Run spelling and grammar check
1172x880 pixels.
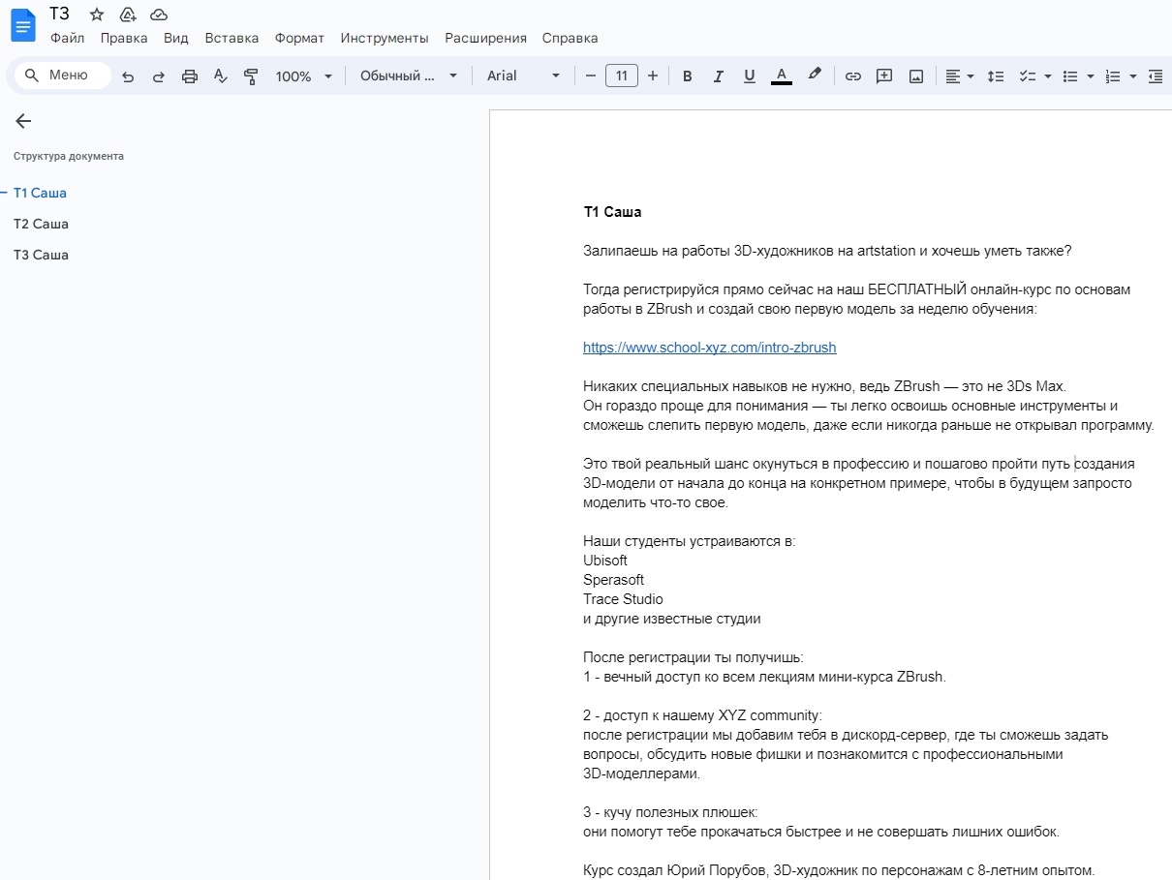coord(221,76)
